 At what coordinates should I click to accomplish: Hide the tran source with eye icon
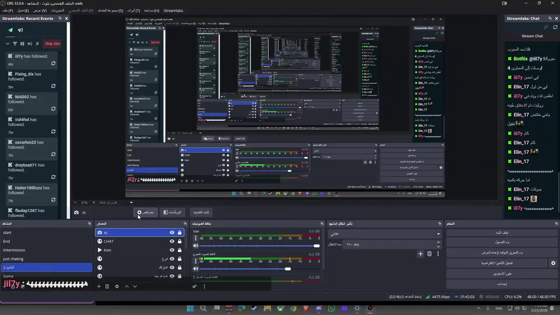click(x=172, y=250)
